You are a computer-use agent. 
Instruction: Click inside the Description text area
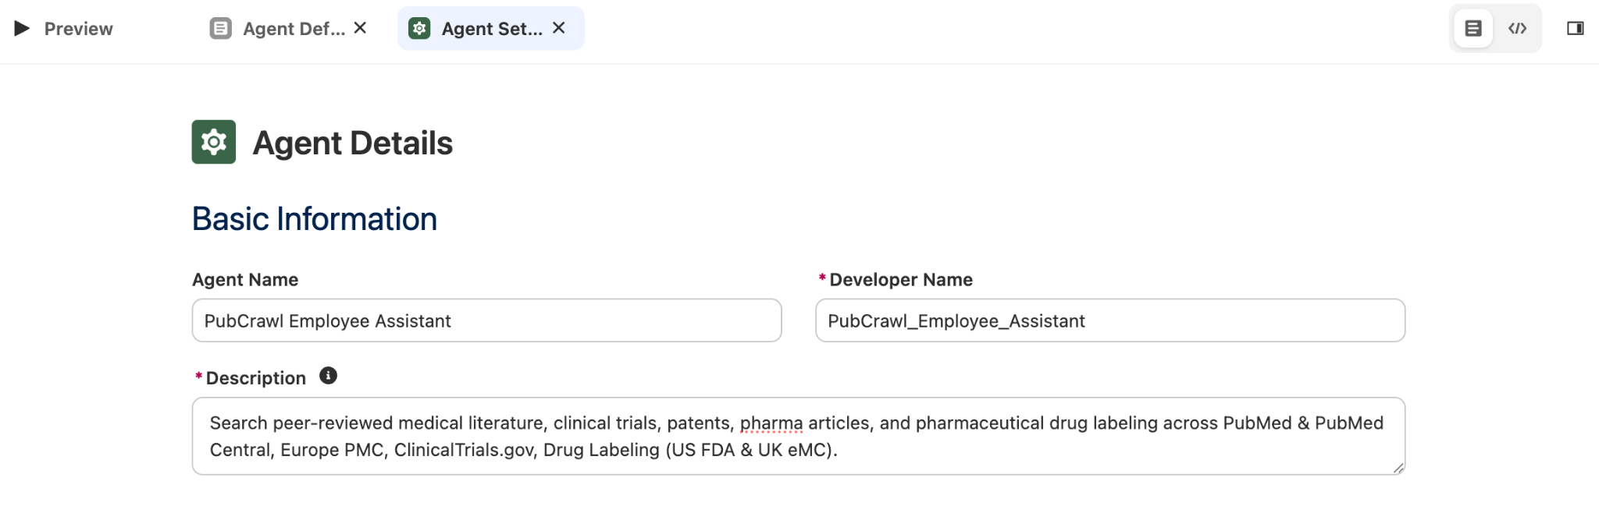(798, 436)
